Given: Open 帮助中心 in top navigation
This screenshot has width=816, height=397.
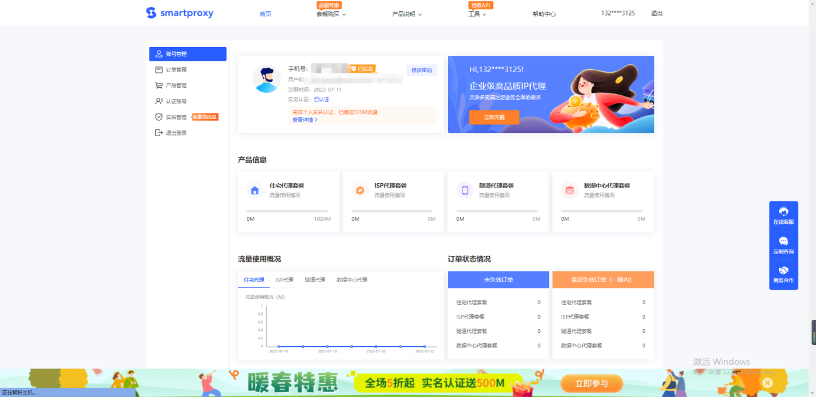Looking at the screenshot, I should [544, 14].
